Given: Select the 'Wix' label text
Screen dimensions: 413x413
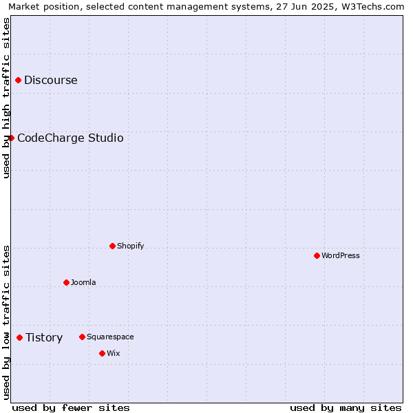Looking at the screenshot, I should coord(114,353).
